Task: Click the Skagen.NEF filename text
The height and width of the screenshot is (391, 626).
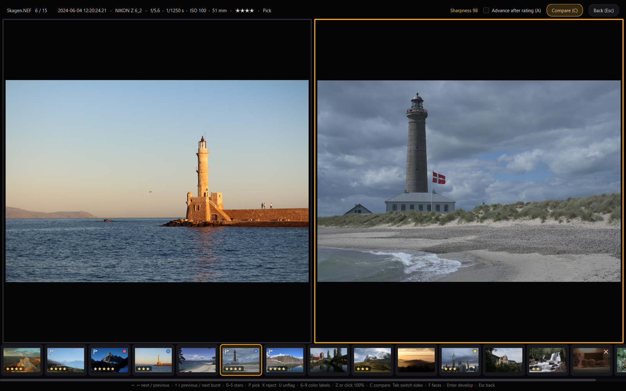Action: tap(19, 11)
